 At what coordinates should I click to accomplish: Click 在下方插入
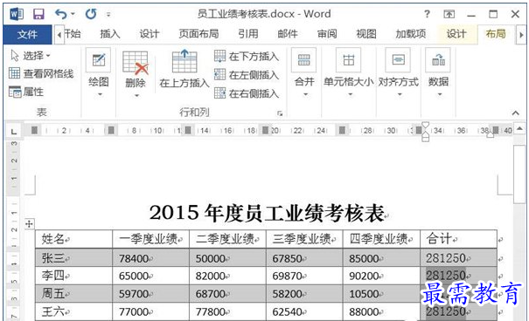click(x=247, y=56)
